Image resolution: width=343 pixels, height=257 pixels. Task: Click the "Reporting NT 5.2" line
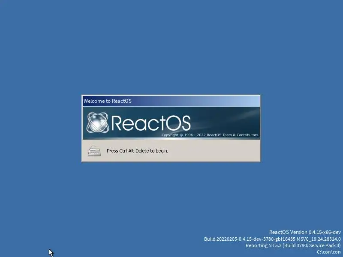tap(293, 245)
